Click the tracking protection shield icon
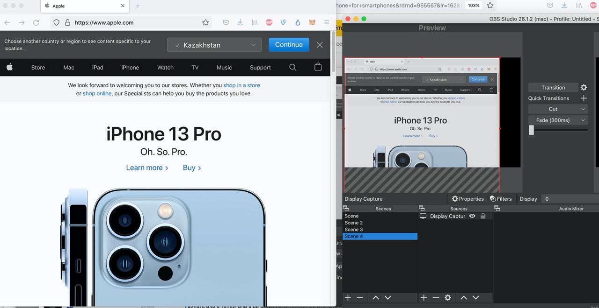 [57, 22]
